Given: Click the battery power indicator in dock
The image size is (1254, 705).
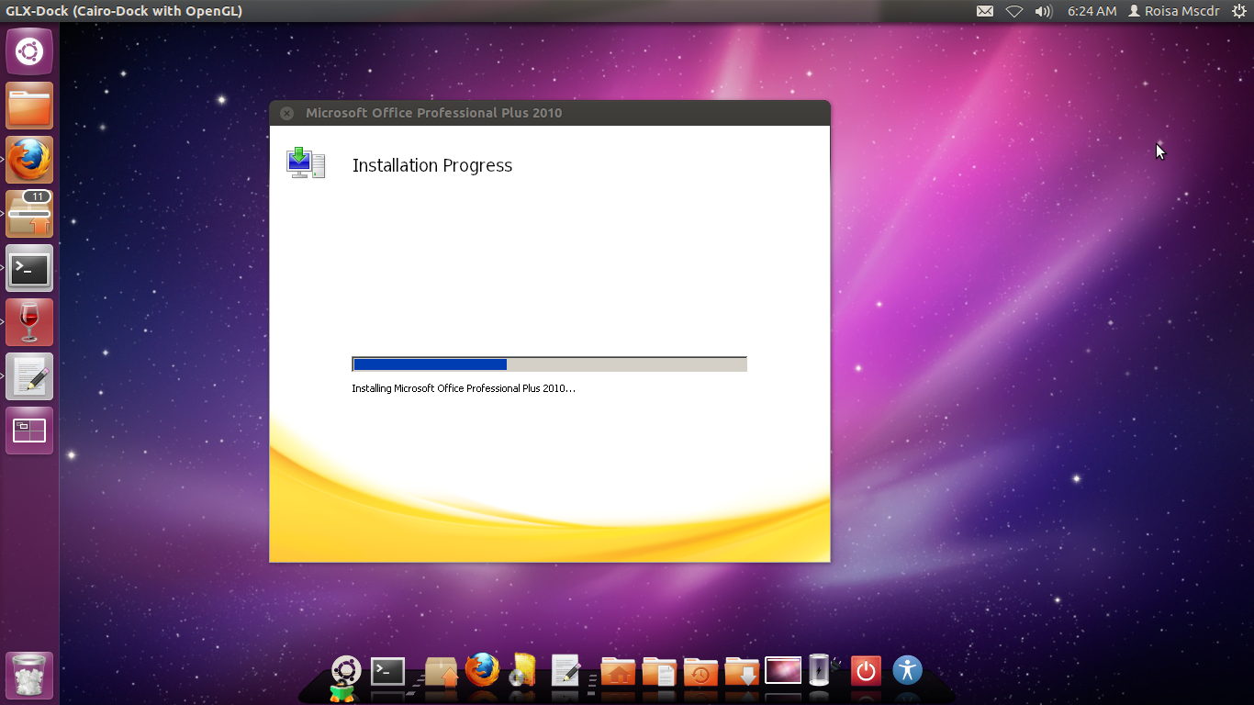Looking at the screenshot, I should [x=819, y=670].
